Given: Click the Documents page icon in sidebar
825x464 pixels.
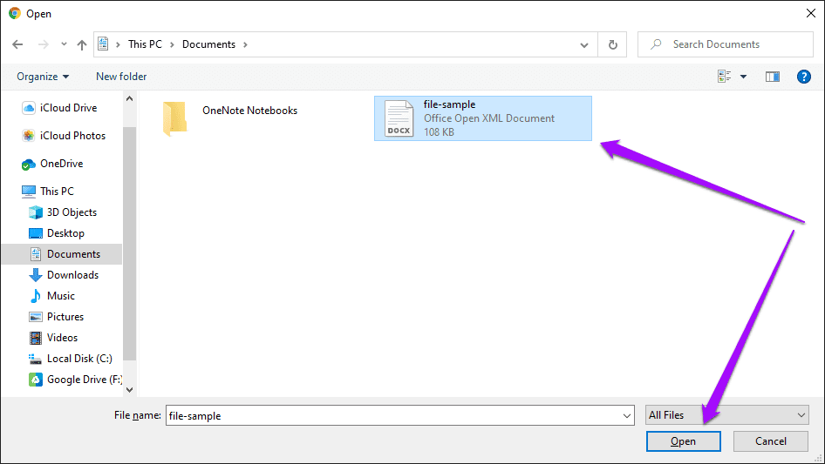Looking at the screenshot, I should click(35, 254).
